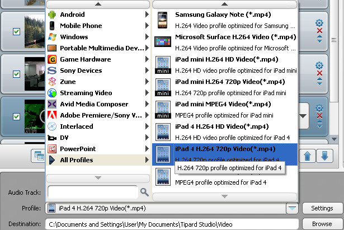Click the Browse button
The width and height of the screenshot is (344, 230).
pyautogui.click(x=322, y=224)
